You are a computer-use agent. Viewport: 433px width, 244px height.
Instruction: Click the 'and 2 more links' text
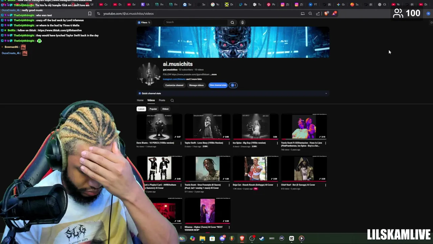[x=194, y=79]
